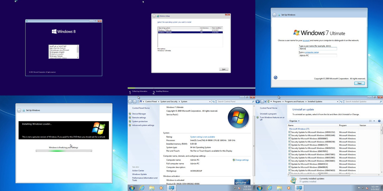The image size is (383, 191).
Task: Open the change view dropdown arrow
Action: click(374, 121)
